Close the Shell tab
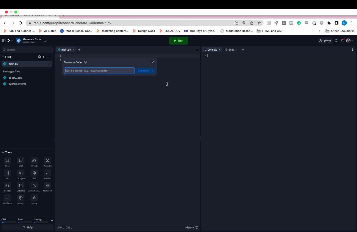 237,50
